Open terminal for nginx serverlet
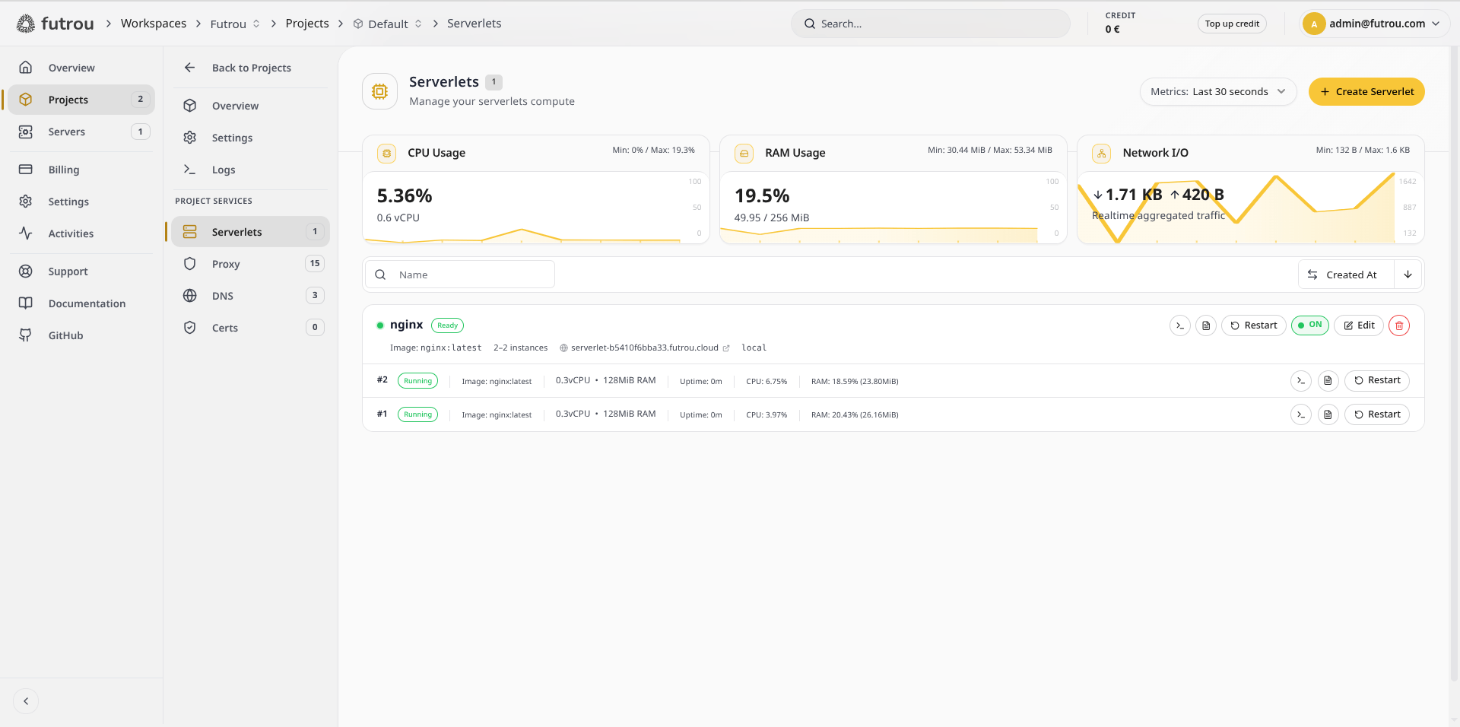1460x727 pixels. pyautogui.click(x=1180, y=325)
